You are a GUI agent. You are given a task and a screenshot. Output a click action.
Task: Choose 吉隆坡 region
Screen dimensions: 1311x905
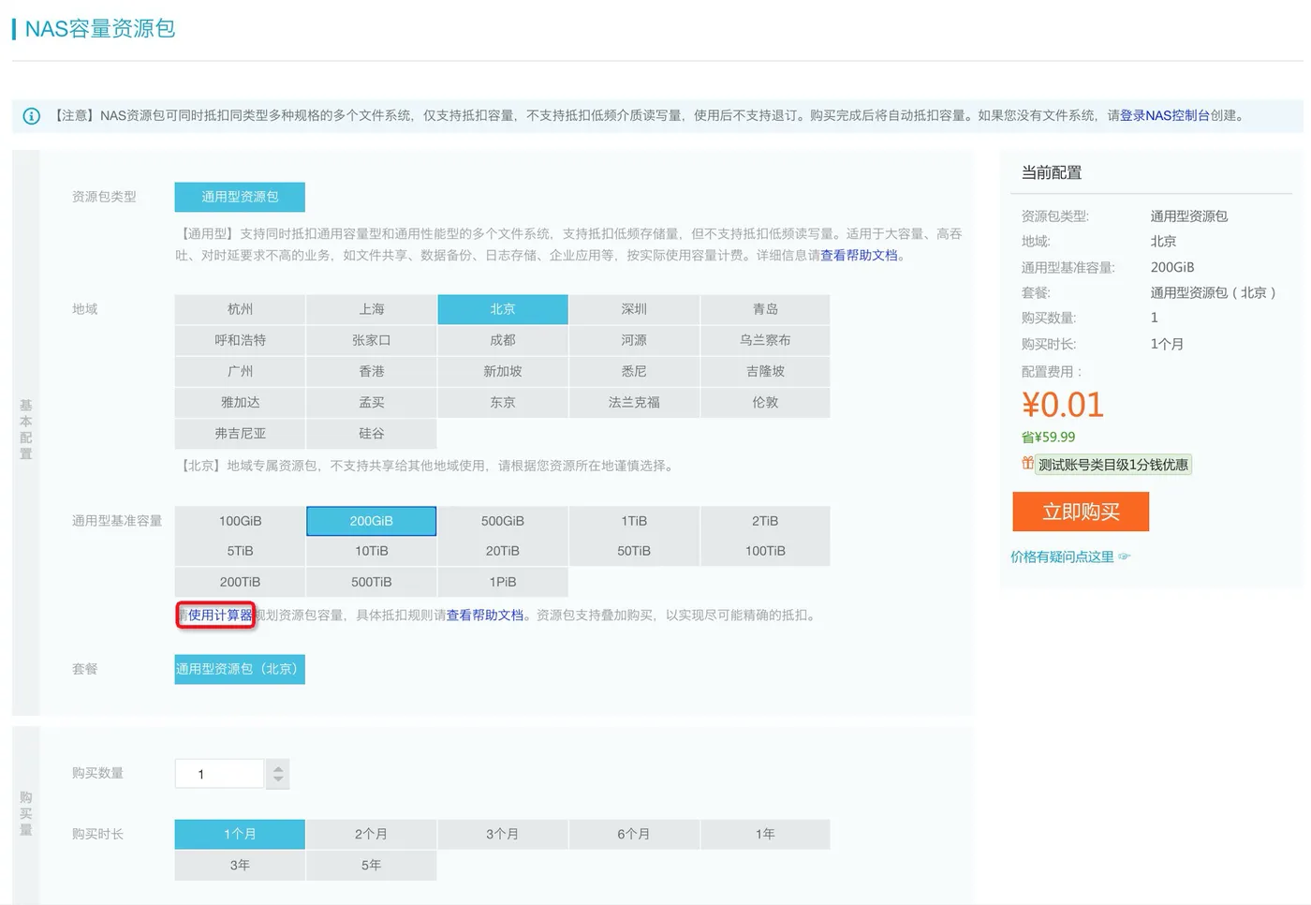pyautogui.click(x=765, y=371)
